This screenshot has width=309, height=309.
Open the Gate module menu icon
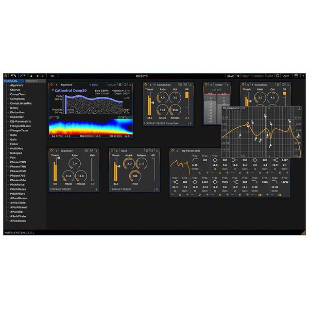click(147, 150)
